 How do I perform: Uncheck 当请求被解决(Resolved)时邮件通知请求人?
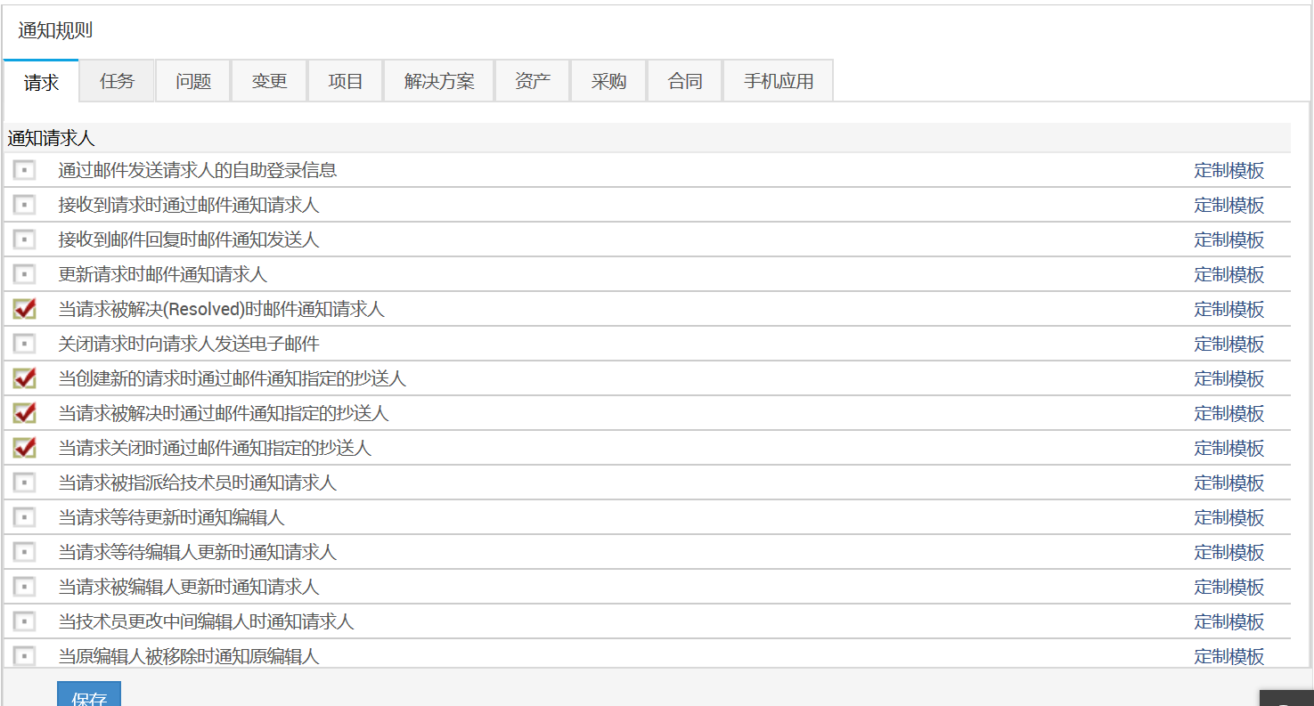[x=24, y=309]
